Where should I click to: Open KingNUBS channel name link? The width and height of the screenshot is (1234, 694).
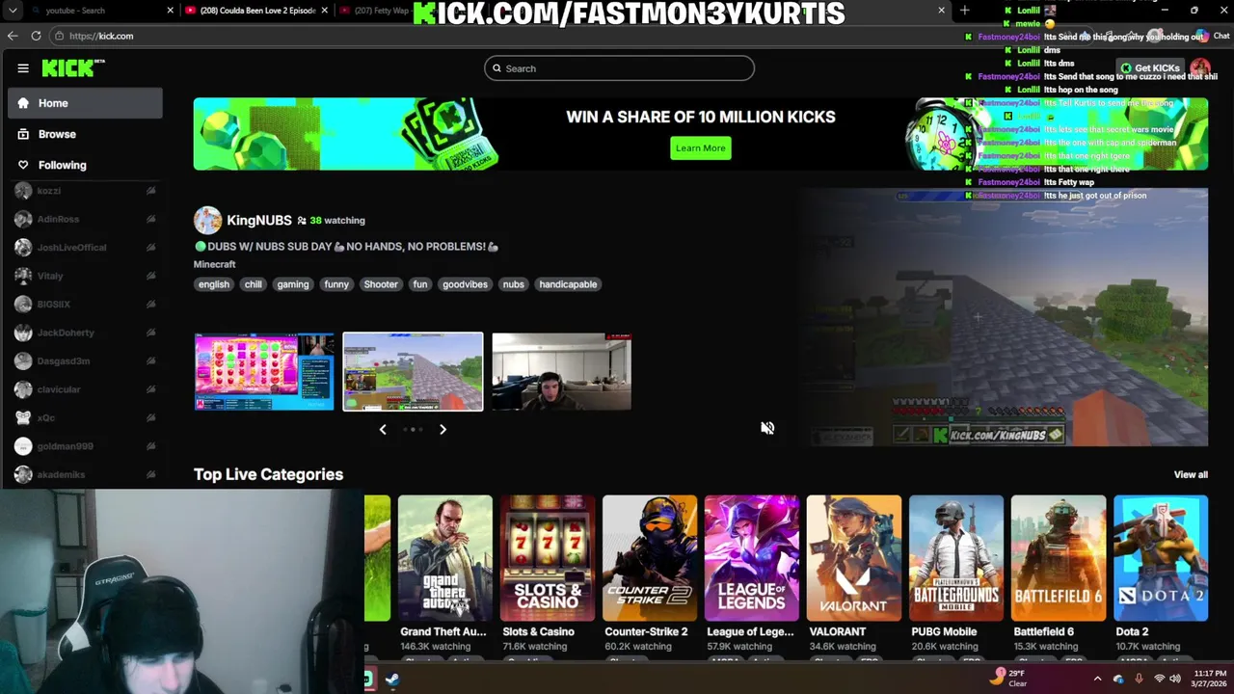point(259,220)
